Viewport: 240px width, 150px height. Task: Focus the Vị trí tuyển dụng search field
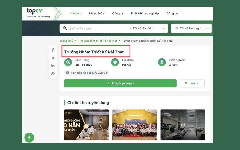96,28
